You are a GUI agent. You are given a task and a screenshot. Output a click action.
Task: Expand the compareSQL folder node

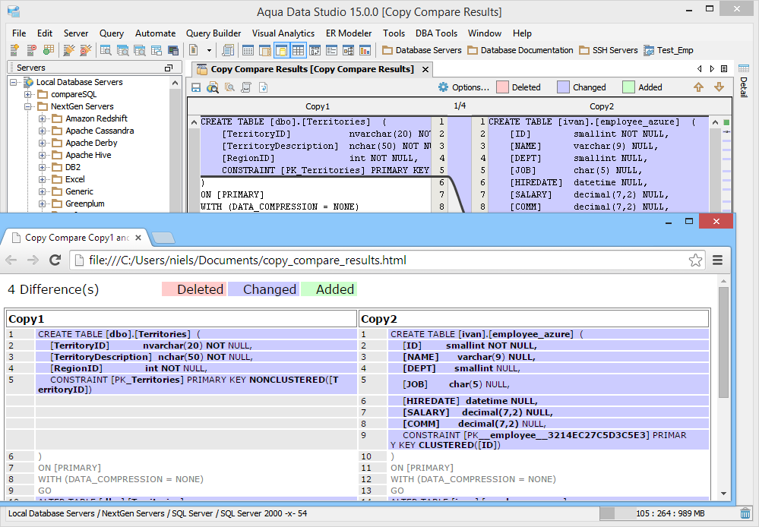(x=28, y=94)
